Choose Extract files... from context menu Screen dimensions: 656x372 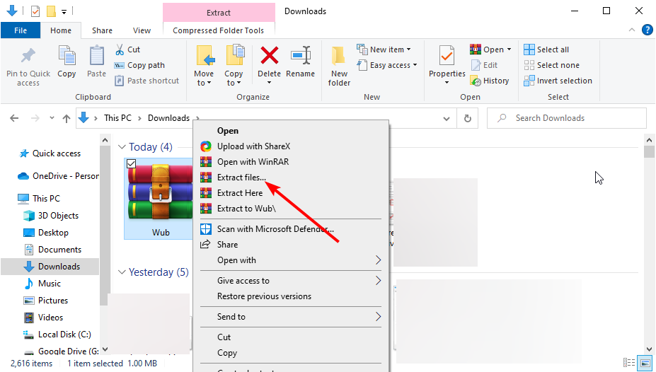coord(291,178)
